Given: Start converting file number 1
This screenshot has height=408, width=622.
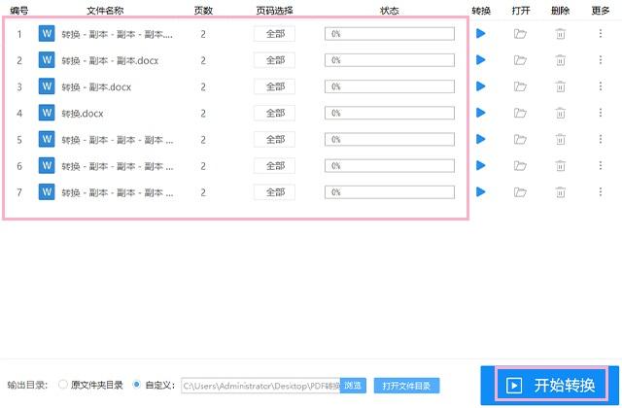Looking at the screenshot, I should coord(480,34).
